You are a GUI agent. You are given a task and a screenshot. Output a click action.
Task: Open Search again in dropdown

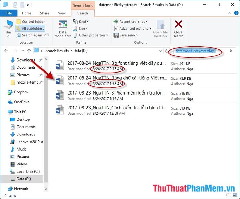33,35
